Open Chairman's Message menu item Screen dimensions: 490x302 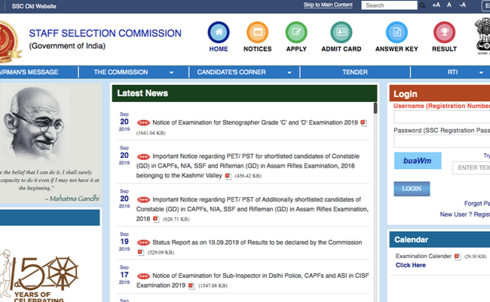tap(34, 72)
